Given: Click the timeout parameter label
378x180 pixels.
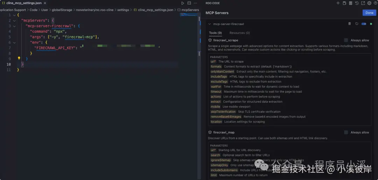Looking at the screenshot, I should click(216, 92).
